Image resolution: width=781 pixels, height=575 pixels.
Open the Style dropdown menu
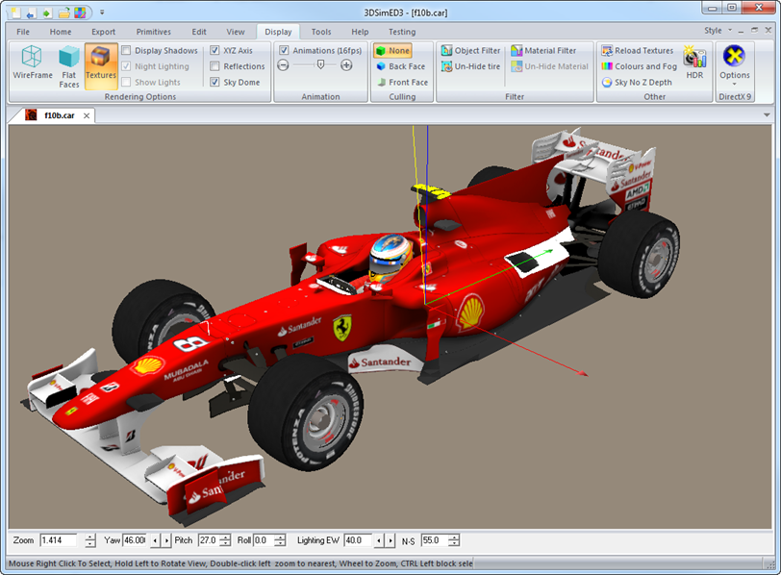point(718,31)
